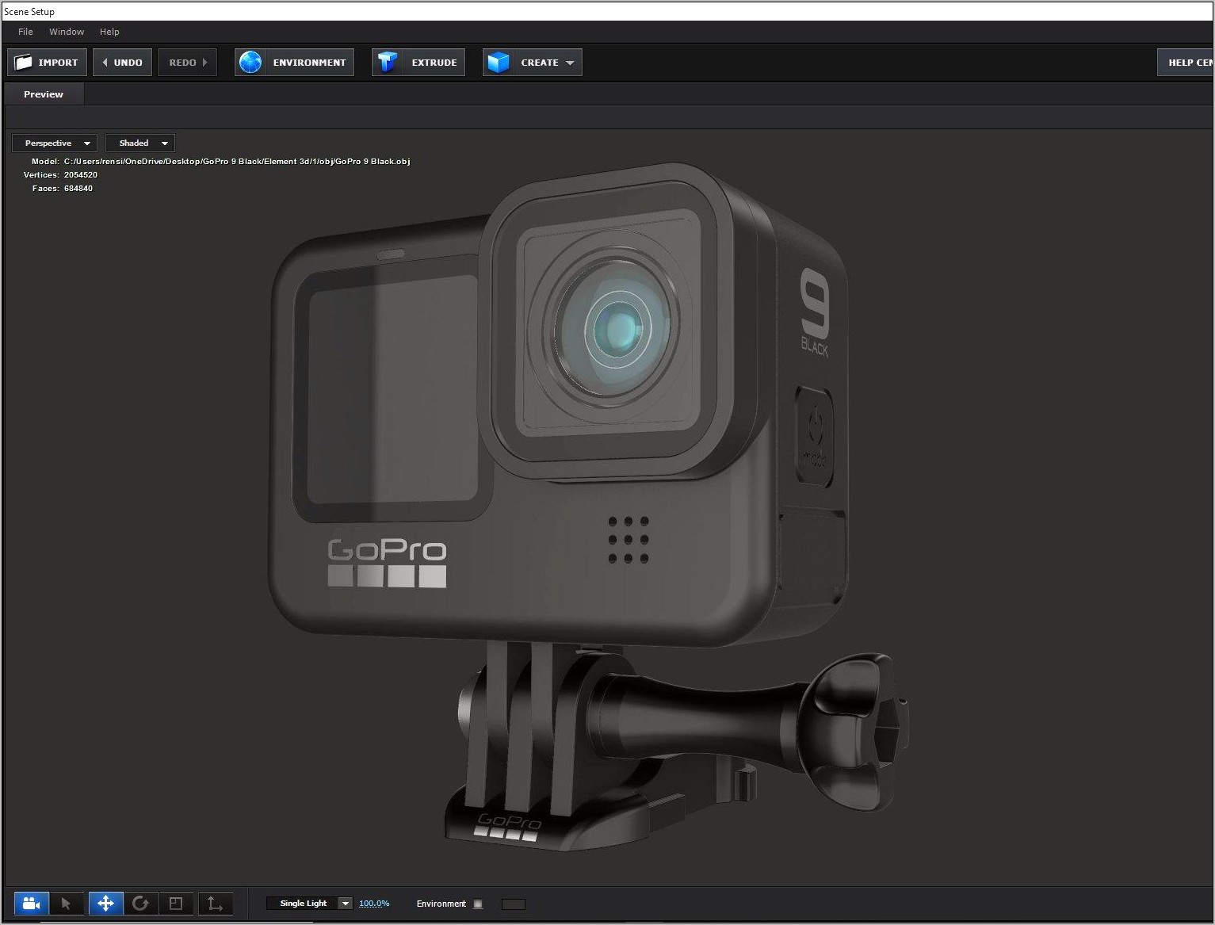The image size is (1215, 925).
Task: Click the Redo button
Action: [x=187, y=63]
